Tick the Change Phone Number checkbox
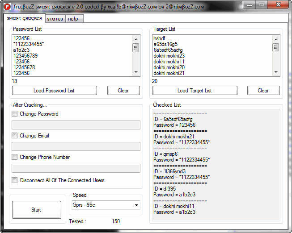This screenshot has height=233, width=292. click(x=14, y=157)
